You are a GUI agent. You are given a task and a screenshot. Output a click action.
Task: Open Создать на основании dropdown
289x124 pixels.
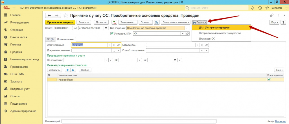[x=176, y=22]
